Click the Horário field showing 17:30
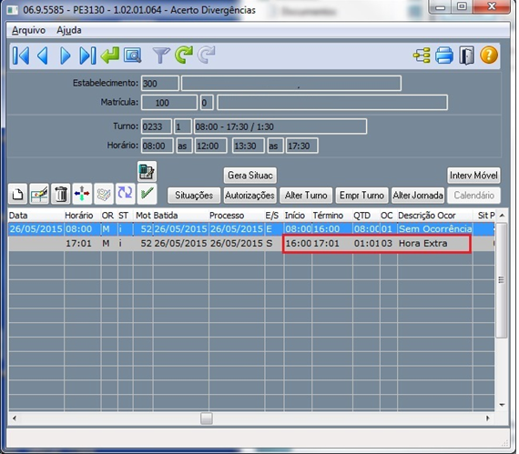Viewport: 519px width, 454px height. point(302,146)
